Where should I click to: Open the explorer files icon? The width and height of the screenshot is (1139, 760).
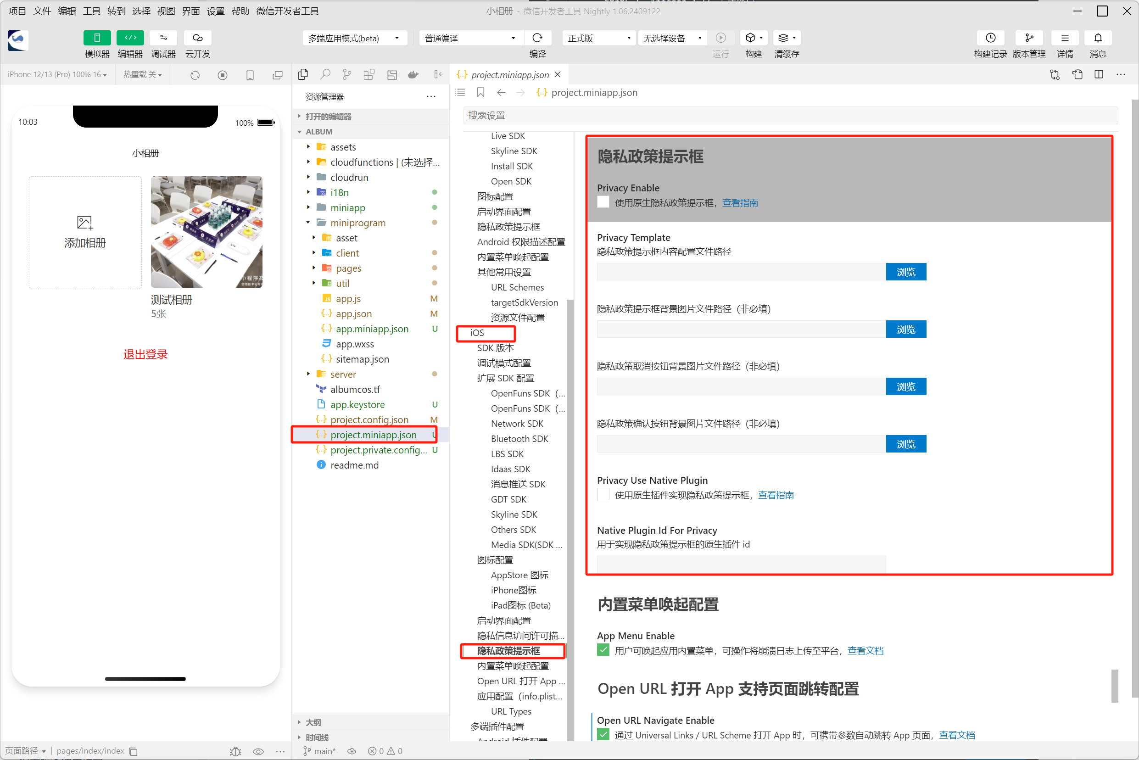pyautogui.click(x=303, y=74)
